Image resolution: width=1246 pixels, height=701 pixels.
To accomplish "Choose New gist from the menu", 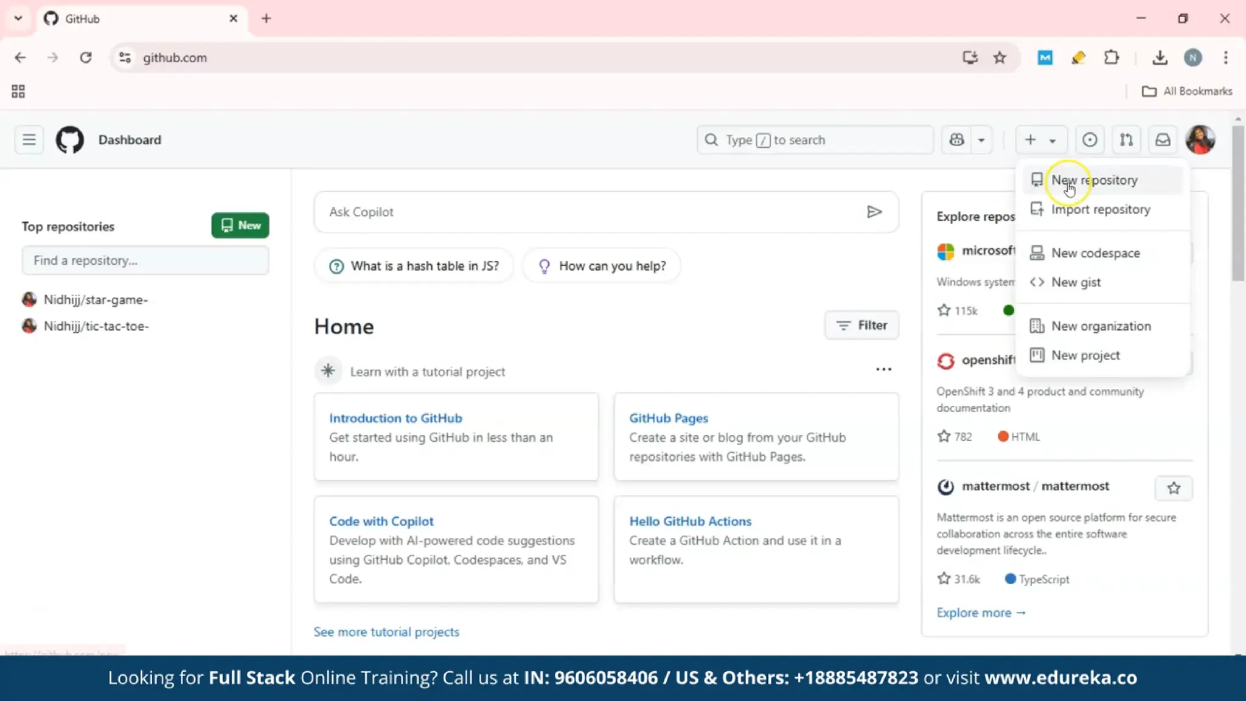I will [1102, 282].
